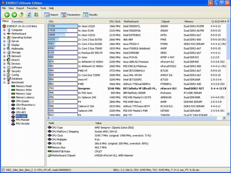The height and width of the screenshot is (173, 231).
Task: Click the Up one level icon
Action: [x=21, y=15]
